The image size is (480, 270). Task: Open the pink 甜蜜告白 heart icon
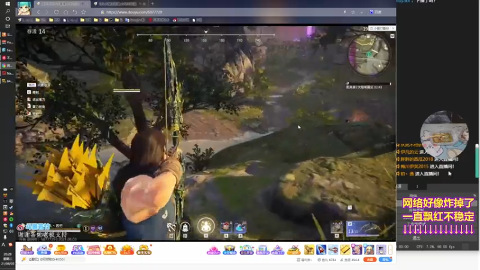214,250
